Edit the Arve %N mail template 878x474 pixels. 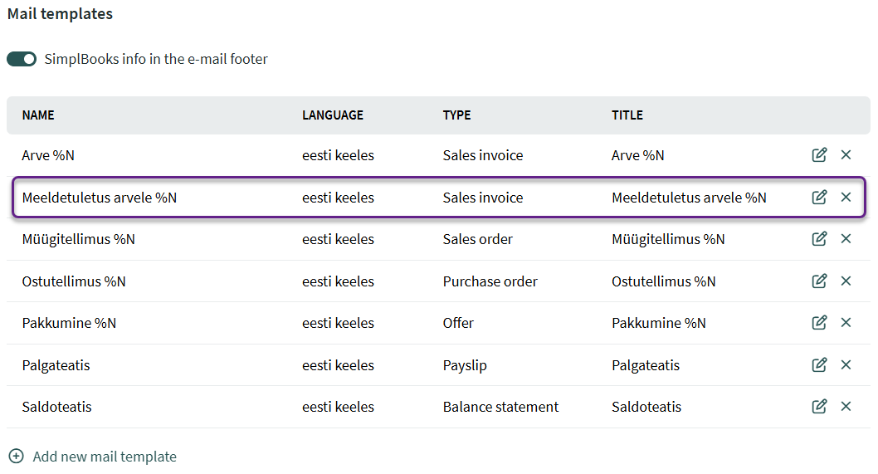coord(819,154)
